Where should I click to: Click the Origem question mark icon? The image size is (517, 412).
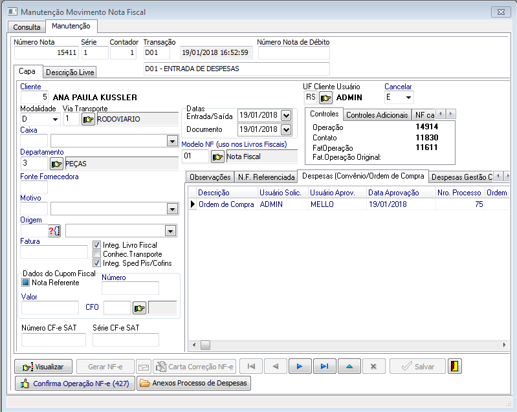point(54,231)
